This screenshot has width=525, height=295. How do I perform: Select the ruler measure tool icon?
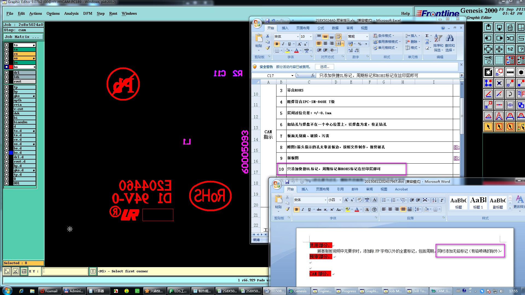(x=510, y=72)
